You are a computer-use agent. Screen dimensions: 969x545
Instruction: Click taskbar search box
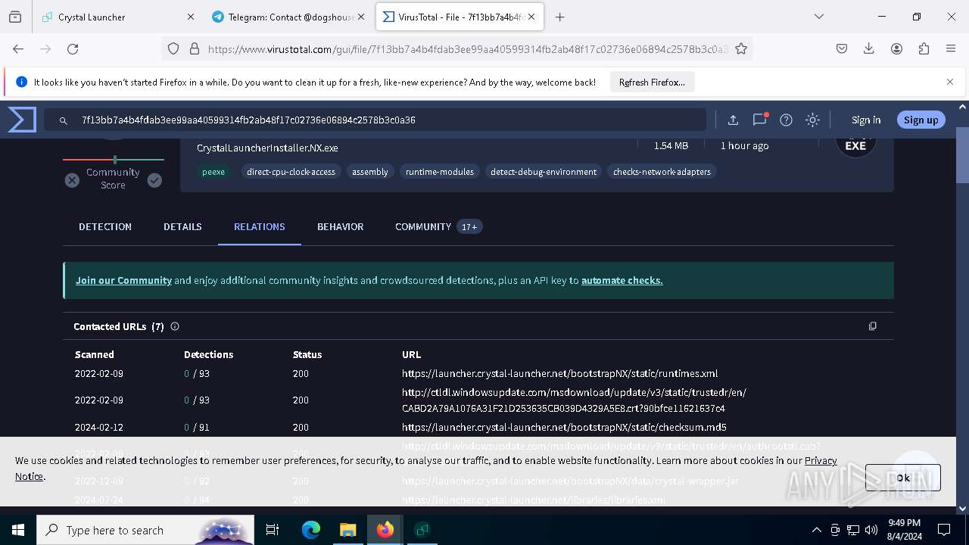pos(145,530)
